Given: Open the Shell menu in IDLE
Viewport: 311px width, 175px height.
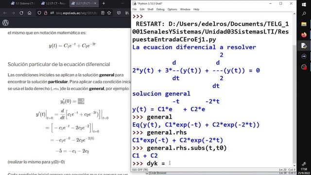Looking at the screenshot, I should coord(150,9).
